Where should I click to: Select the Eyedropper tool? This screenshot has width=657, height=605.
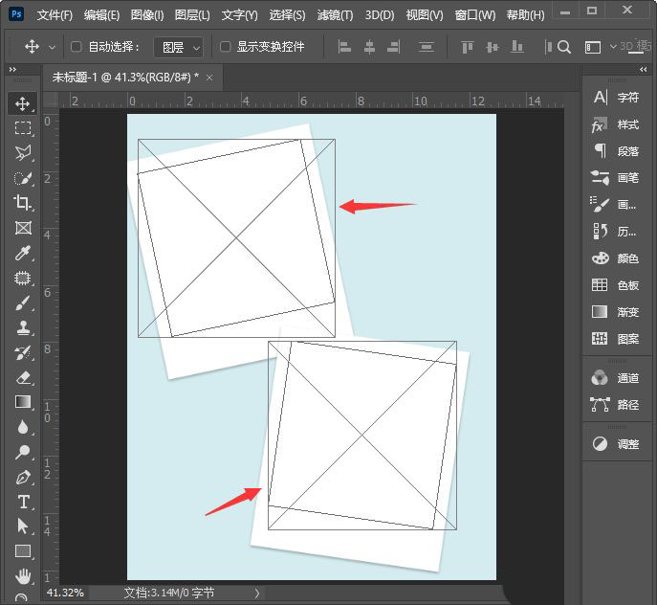coord(23,253)
